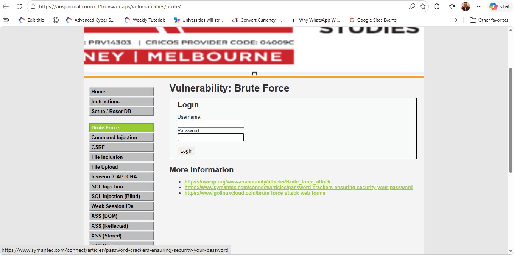514x256 pixels.
Task: Open the browser extensions puzzle icon
Action: pos(437,6)
